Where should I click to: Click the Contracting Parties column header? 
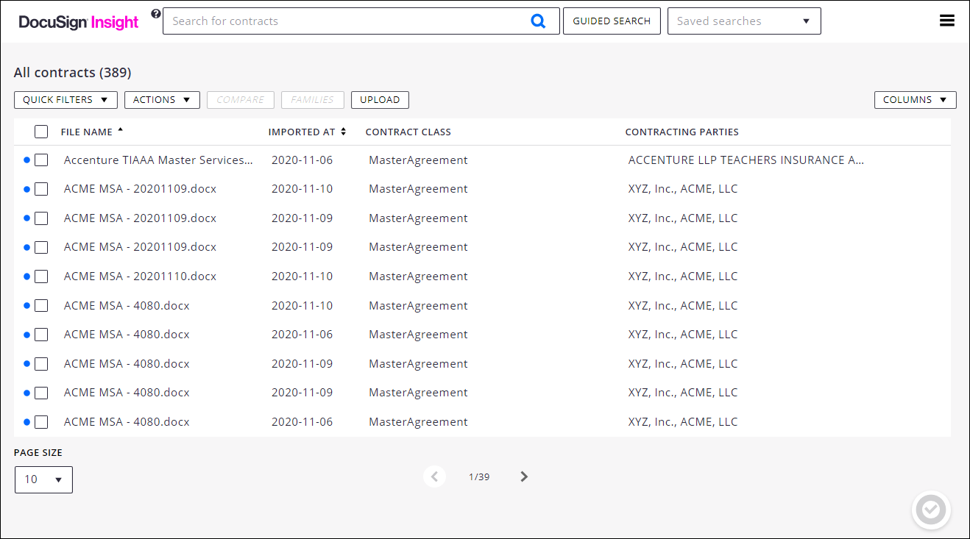(x=682, y=132)
